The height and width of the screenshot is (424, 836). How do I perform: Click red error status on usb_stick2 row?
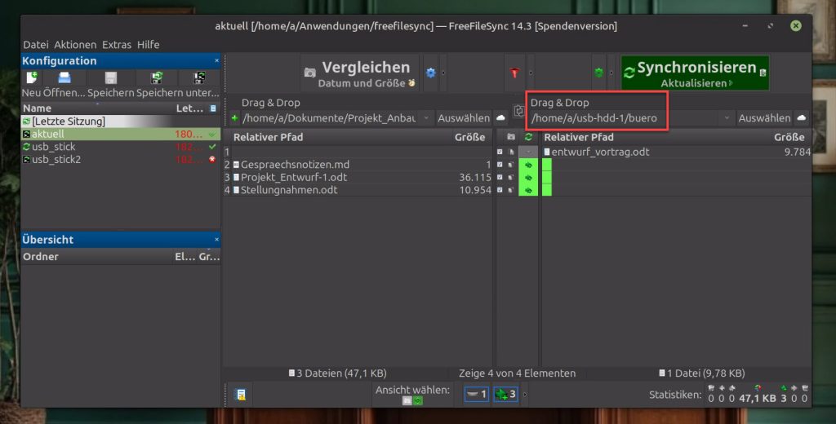(x=213, y=159)
